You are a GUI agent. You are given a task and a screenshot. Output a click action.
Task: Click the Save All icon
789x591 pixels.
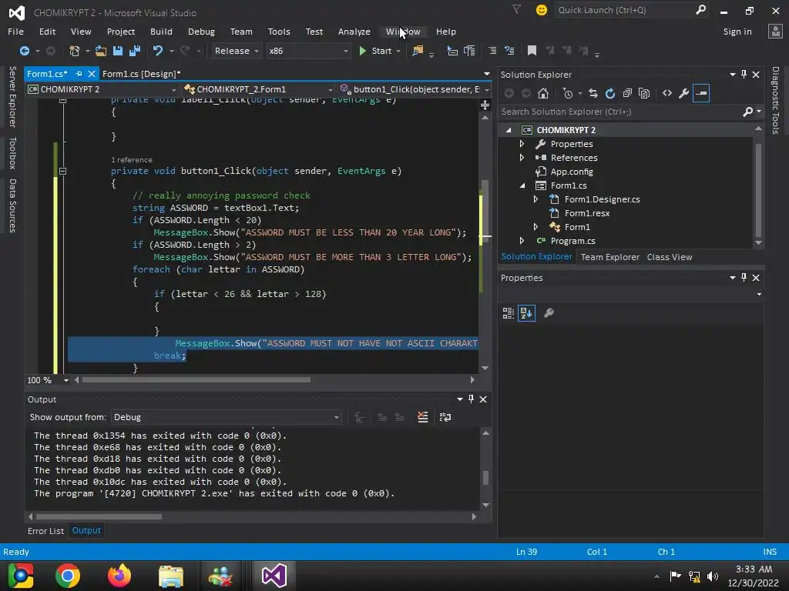click(x=135, y=51)
